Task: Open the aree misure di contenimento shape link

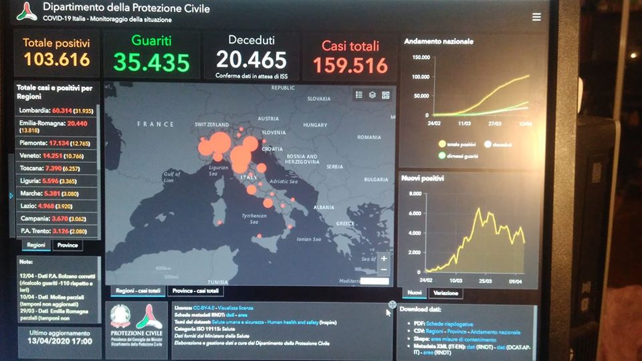Action: coord(463,340)
